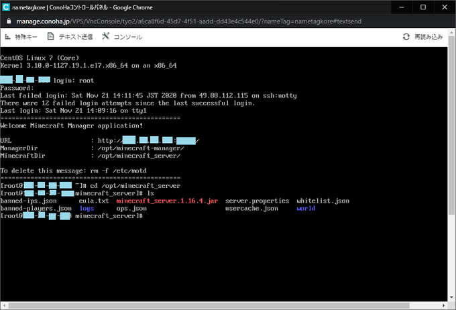This screenshot has height=310, width=456.
Task: Open the 特殊キー menu label
Action: pos(26,37)
